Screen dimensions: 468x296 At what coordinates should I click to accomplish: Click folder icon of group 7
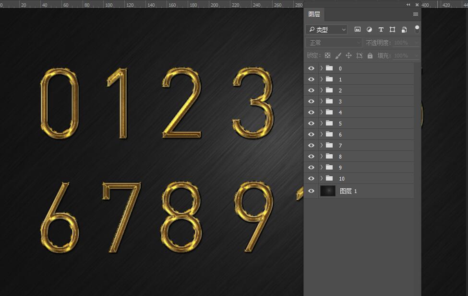[329, 145]
